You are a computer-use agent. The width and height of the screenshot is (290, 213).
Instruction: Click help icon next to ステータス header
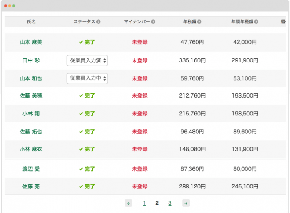[98, 22]
